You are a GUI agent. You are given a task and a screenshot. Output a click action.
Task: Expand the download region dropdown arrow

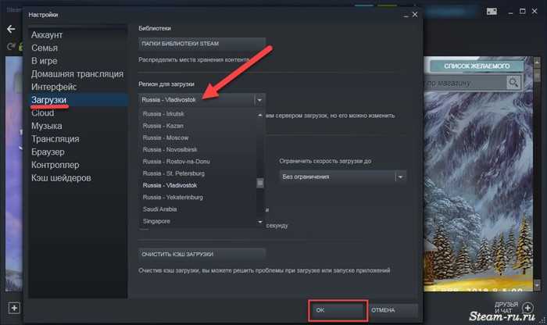[x=259, y=100]
